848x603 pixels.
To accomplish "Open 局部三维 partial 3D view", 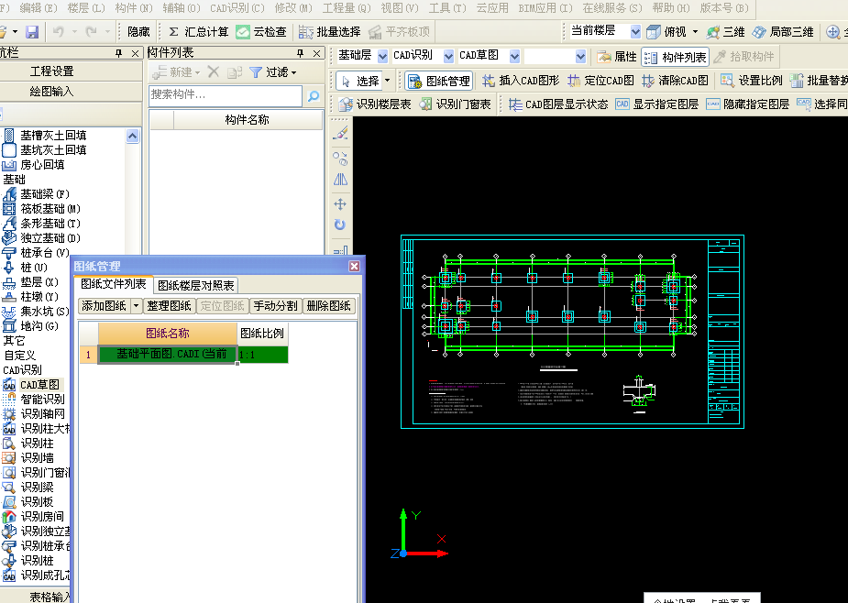I will 783,32.
